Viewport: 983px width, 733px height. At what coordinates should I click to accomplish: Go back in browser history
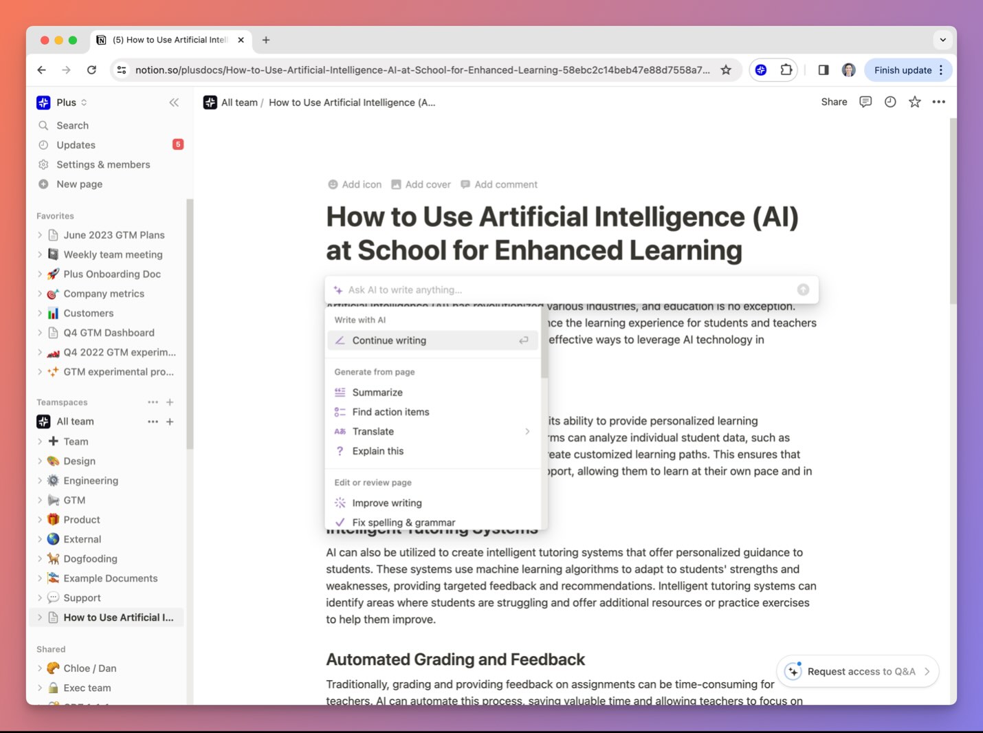tap(42, 69)
